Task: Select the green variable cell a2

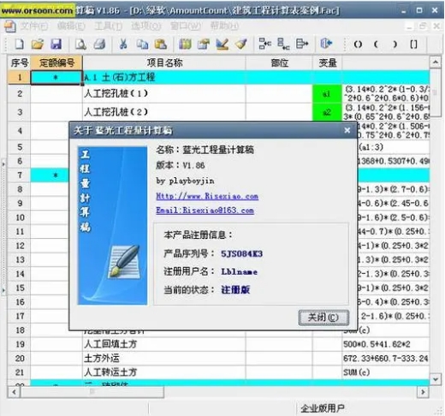Action: (x=327, y=112)
